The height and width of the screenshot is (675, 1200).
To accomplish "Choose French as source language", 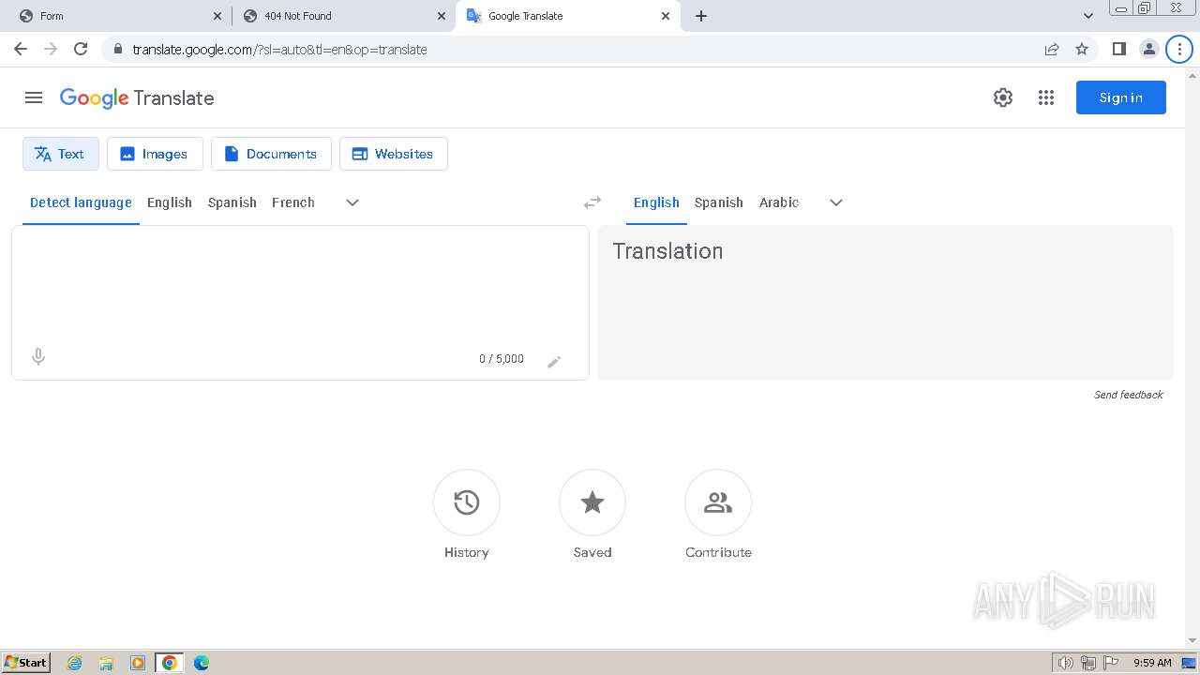I will point(293,202).
